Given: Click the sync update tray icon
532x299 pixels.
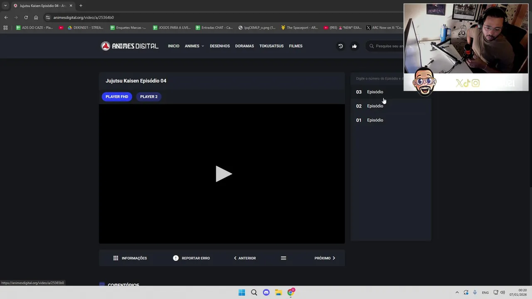Looking at the screenshot, I should point(466,292).
